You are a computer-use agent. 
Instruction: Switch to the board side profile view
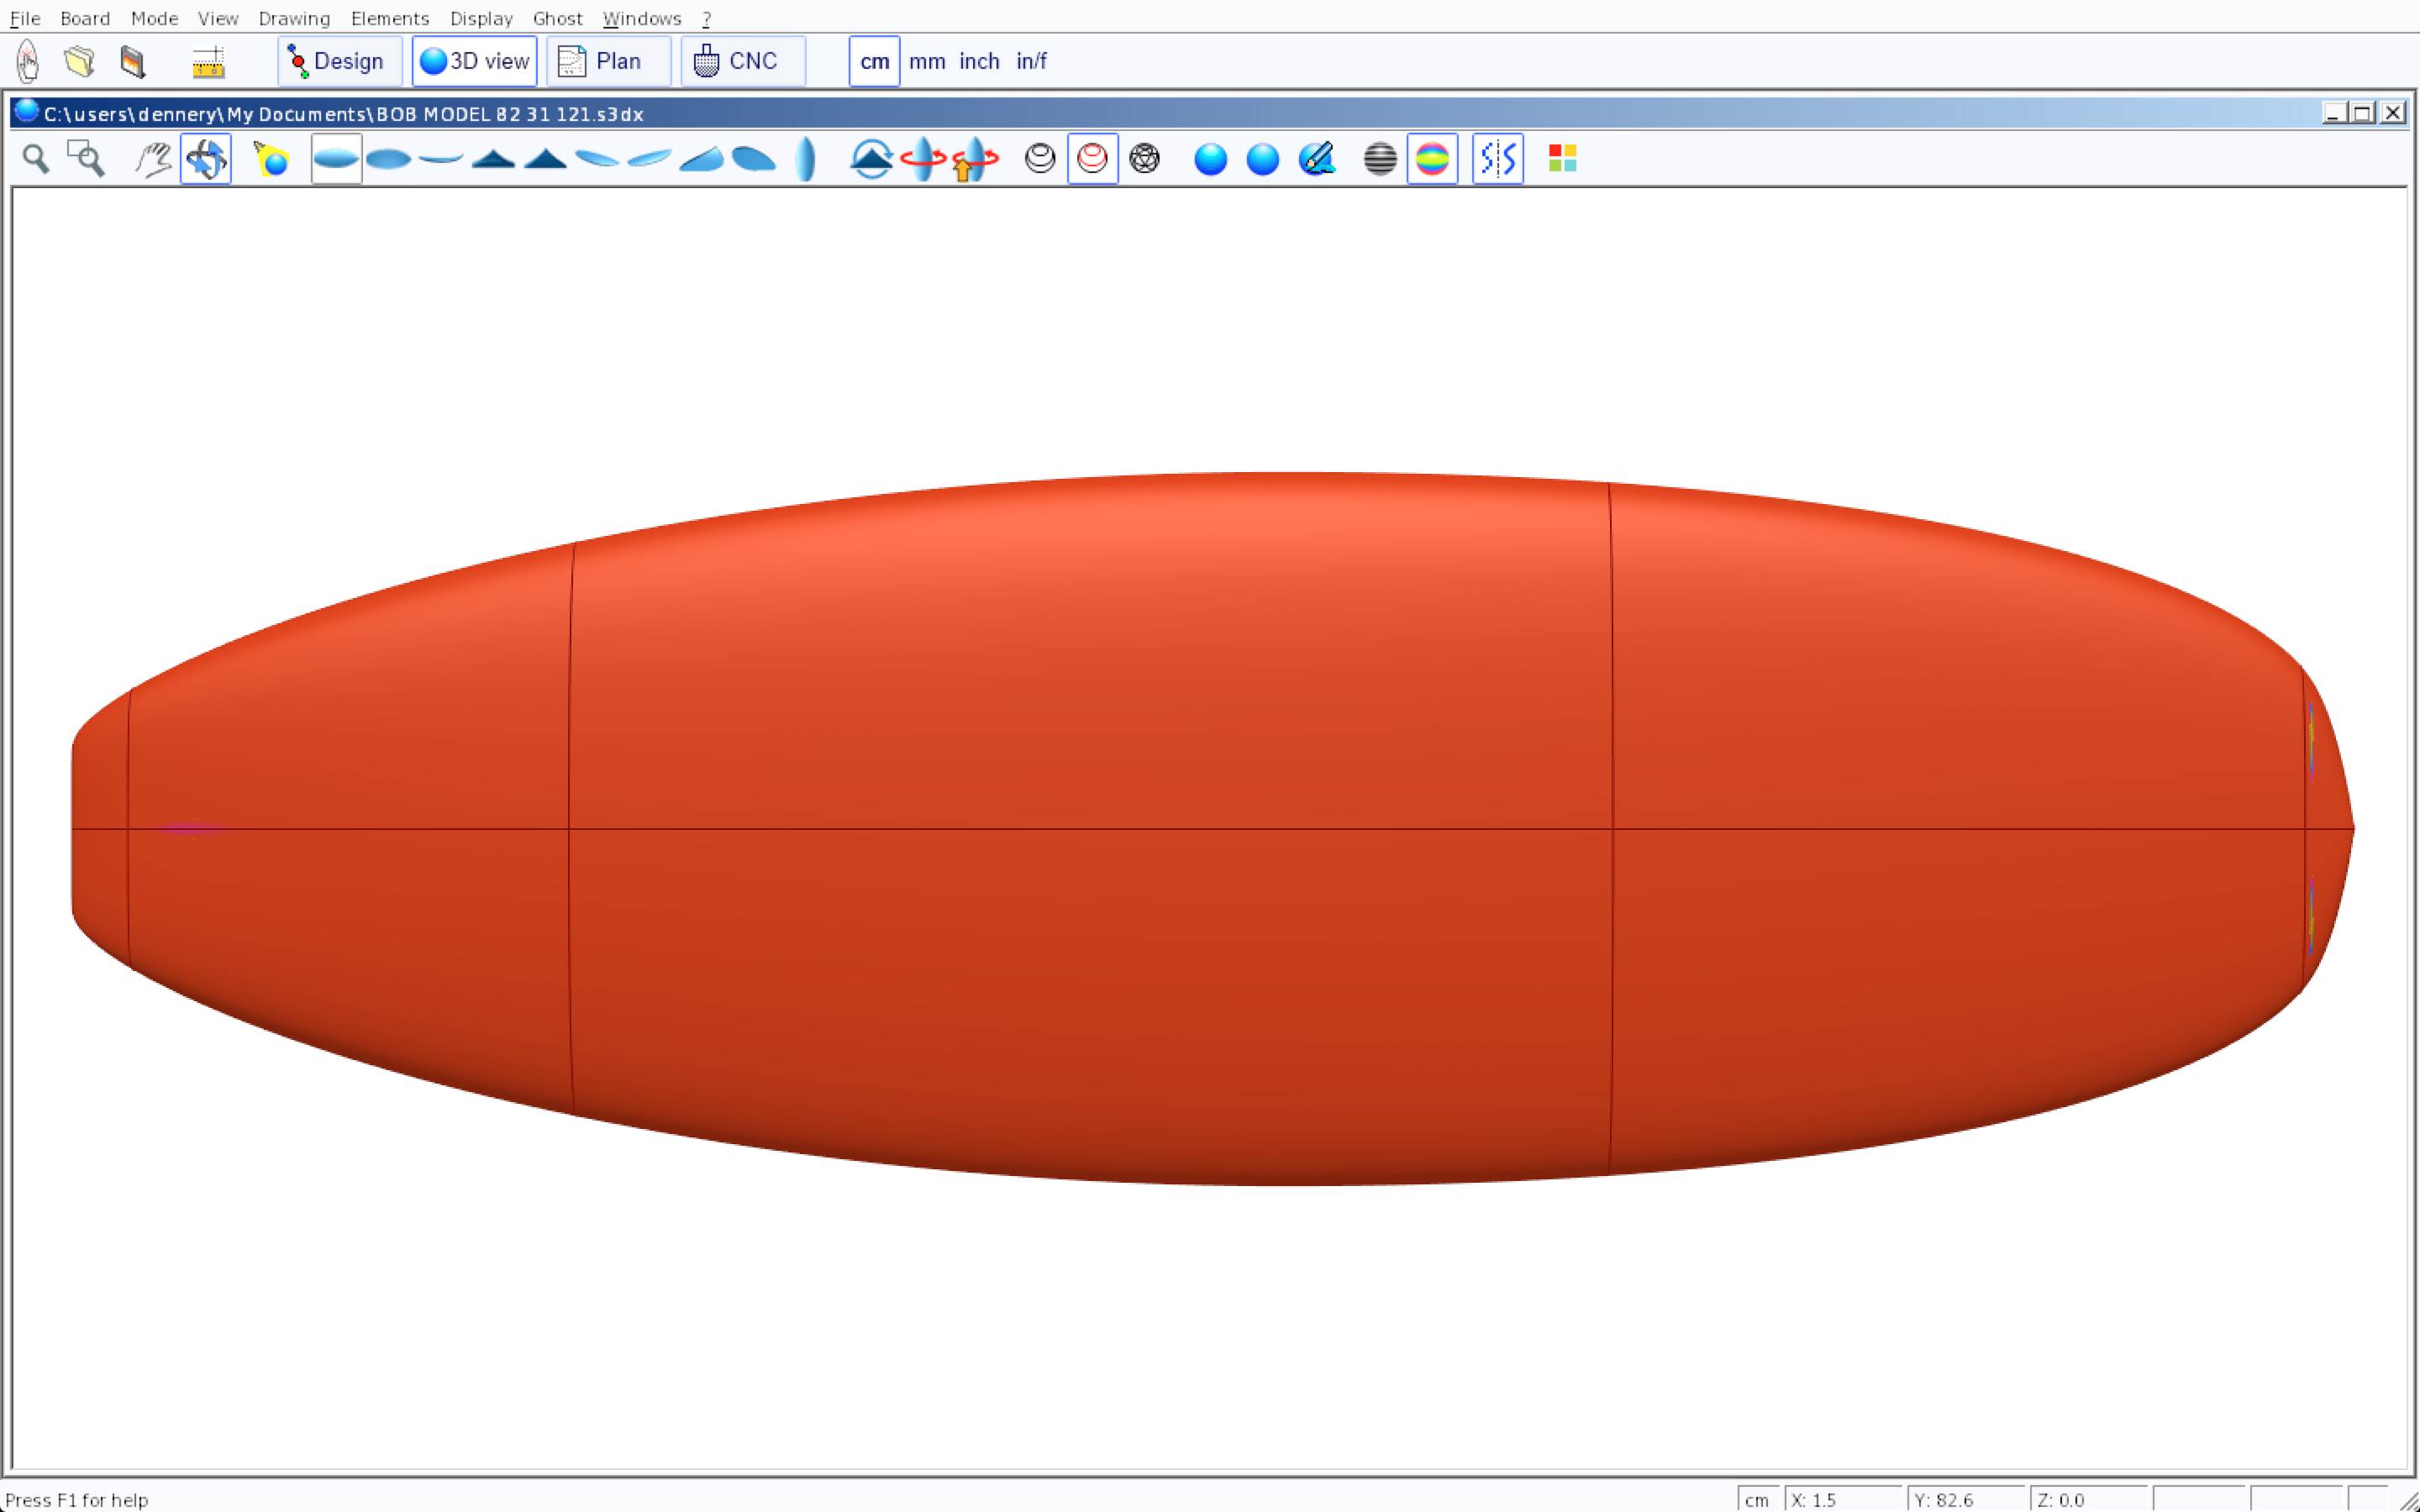(x=441, y=159)
